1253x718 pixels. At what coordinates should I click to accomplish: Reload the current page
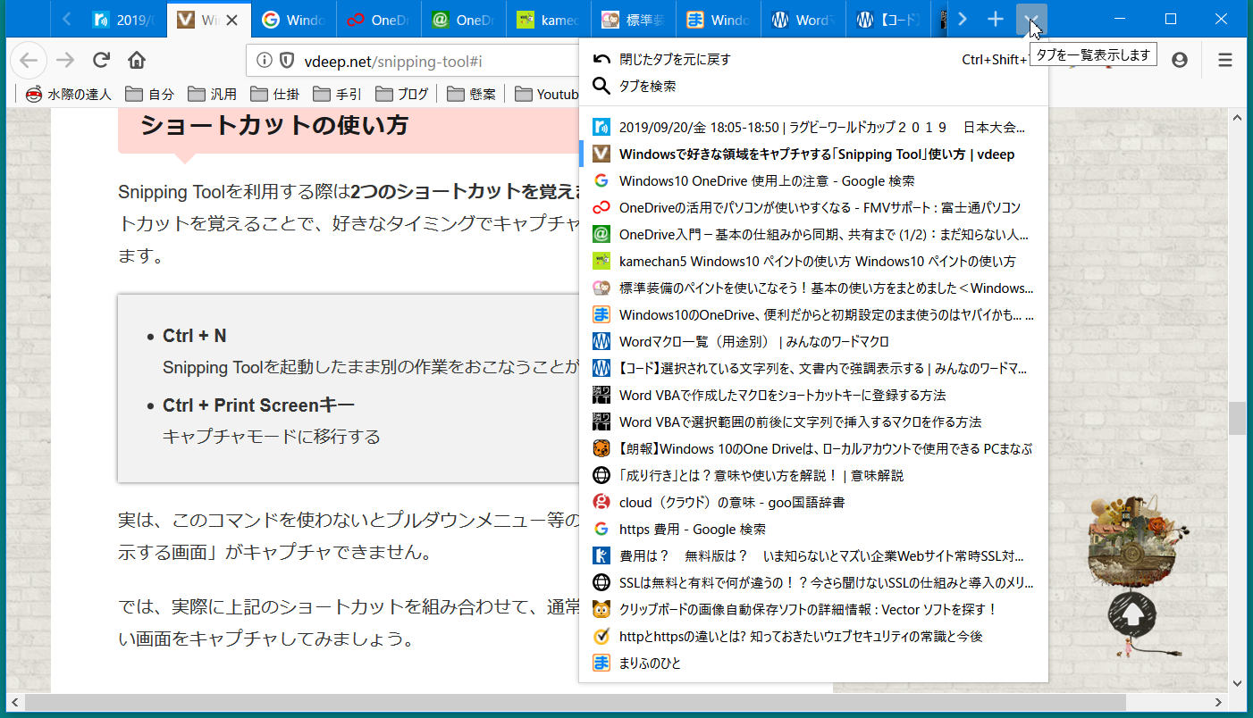pyautogui.click(x=101, y=60)
